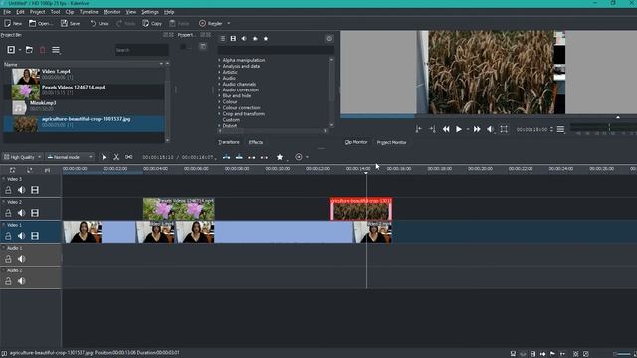Click the Edit Mode frame icon in monitor
This screenshot has width=637, height=358.
point(504,129)
